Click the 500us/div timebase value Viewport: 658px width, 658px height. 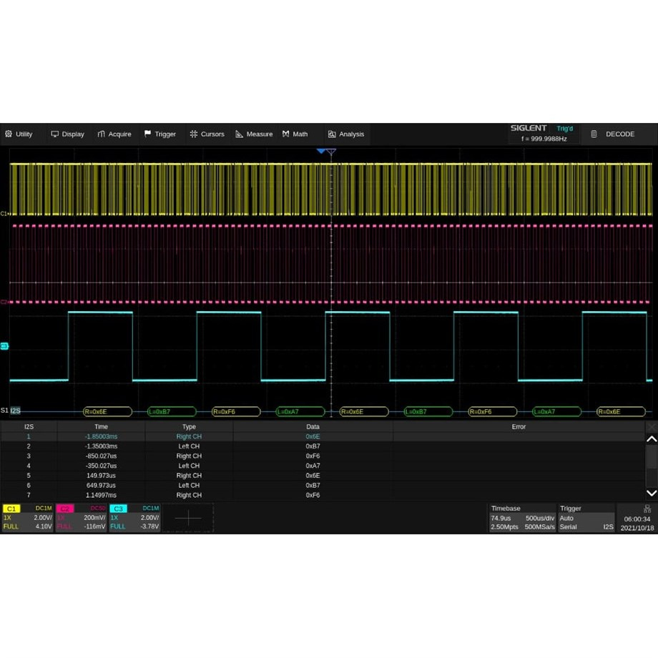tap(540, 519)
